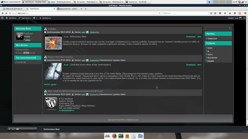Screen dimensions: 248x139
Task: Click the audiobar play button at bottom
Action: pos(9,129)
